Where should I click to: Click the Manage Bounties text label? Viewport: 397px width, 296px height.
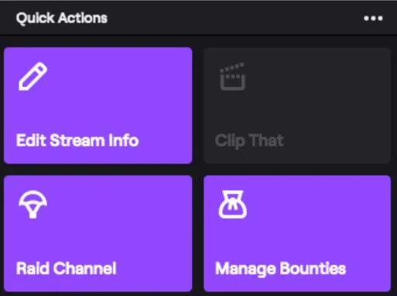280,269
